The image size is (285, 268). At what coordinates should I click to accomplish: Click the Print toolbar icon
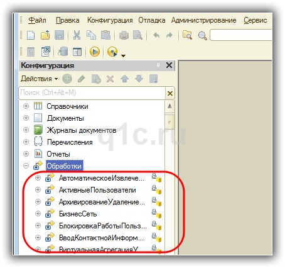point(124,35)
